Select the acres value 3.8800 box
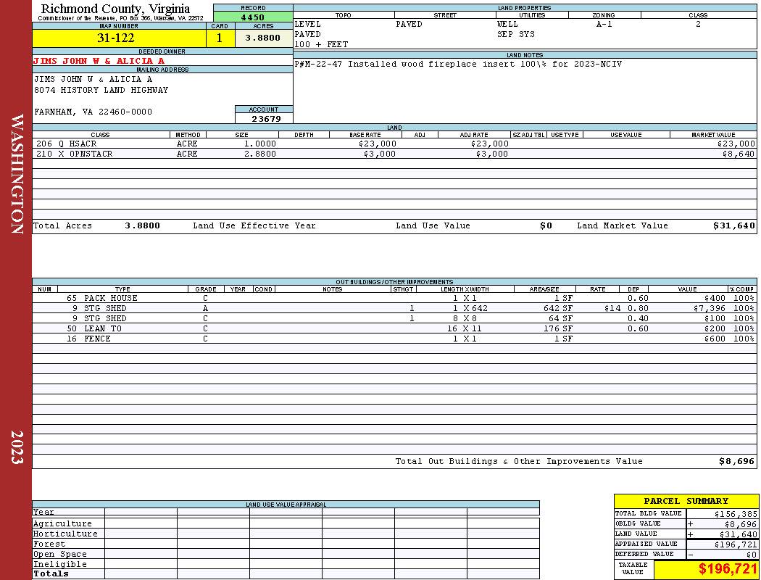Viewport: 761px width, 580px height. (x=264, y=38)
